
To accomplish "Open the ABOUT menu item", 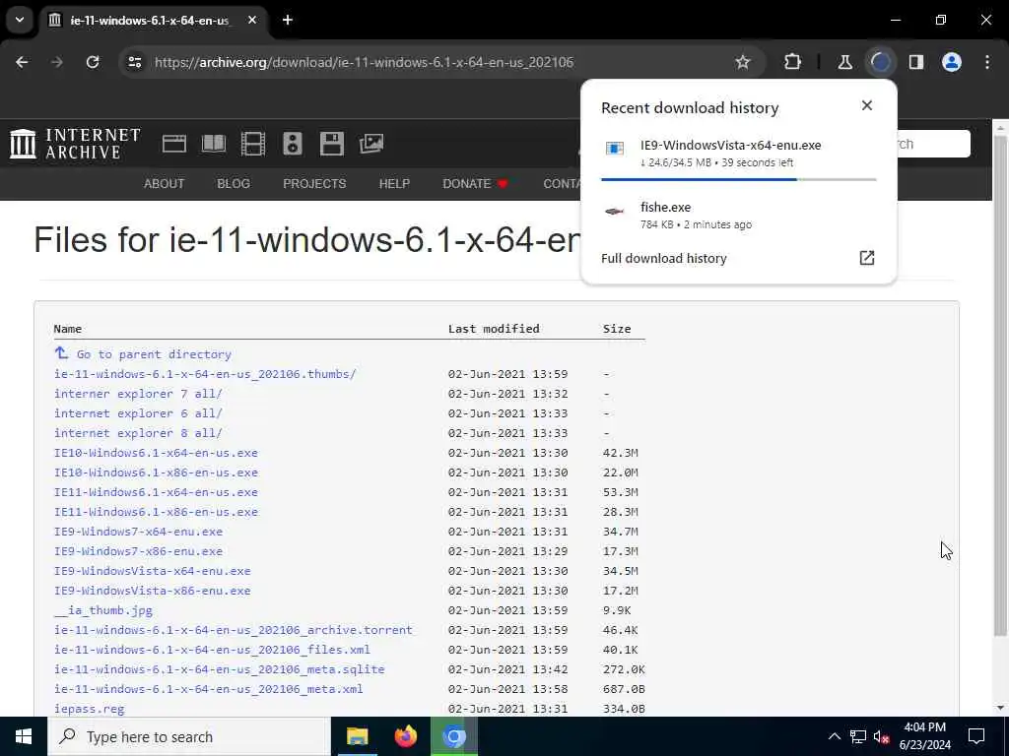I will [x=165, y=184].
